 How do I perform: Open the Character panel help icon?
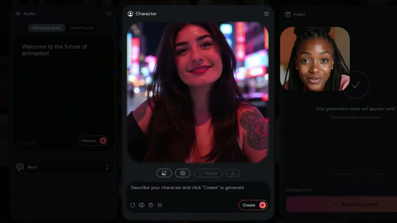click(266, 14)
